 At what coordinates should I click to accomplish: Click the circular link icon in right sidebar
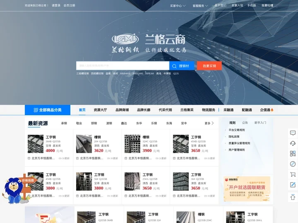[x=293, y=164]
